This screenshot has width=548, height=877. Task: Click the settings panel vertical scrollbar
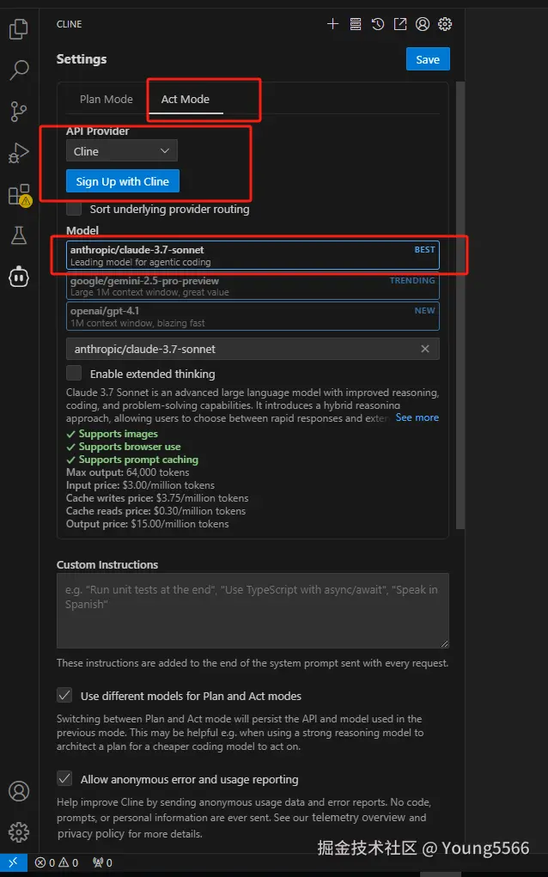tap(460, 305)
